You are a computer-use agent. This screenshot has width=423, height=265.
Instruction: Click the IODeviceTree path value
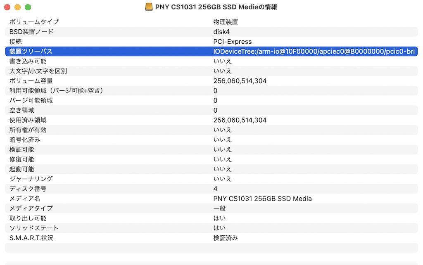[314, 51]
